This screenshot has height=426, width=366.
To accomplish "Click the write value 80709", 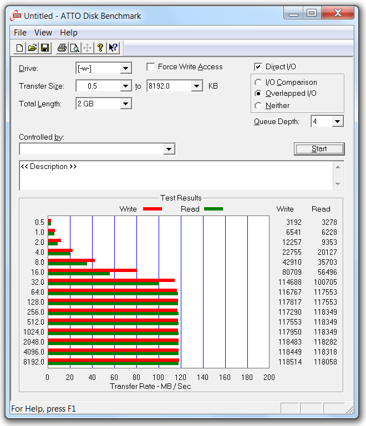I will 292,272.
